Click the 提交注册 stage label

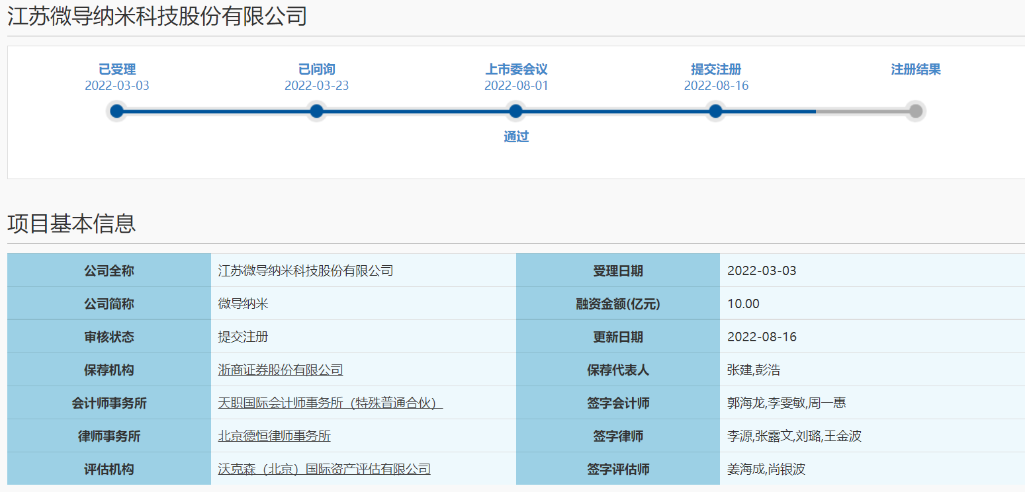[716, 69]
